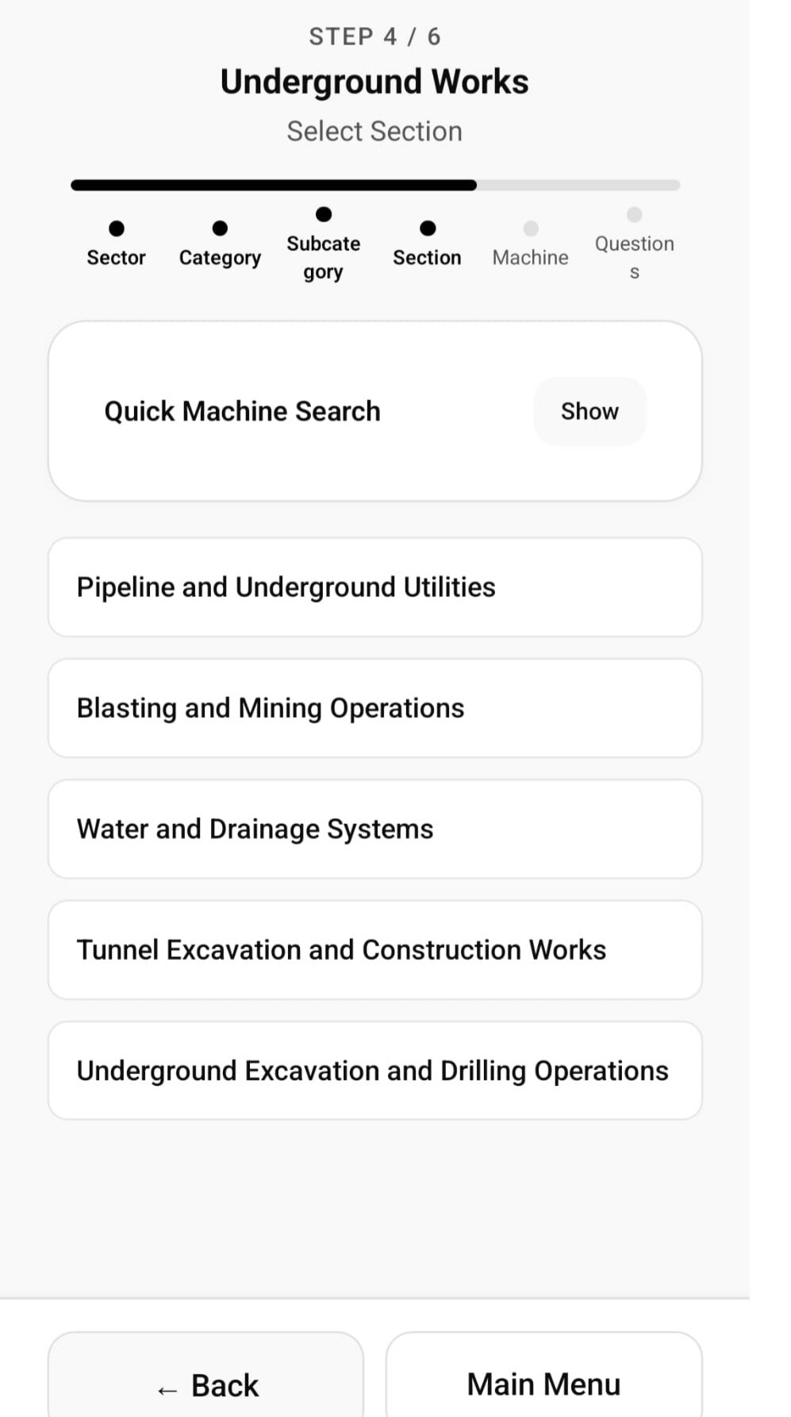Click the step progress bar
Viewport: 791px width, 1417px height.
click(x=374, y=185)
